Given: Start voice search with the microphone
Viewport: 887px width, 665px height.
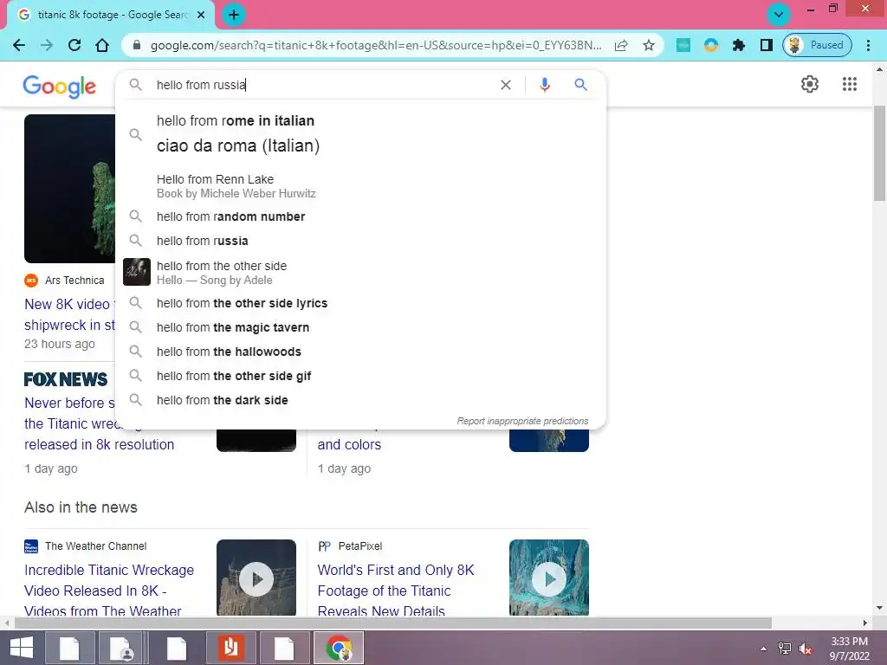Looking at the screenshot, I should pos(544,85).
